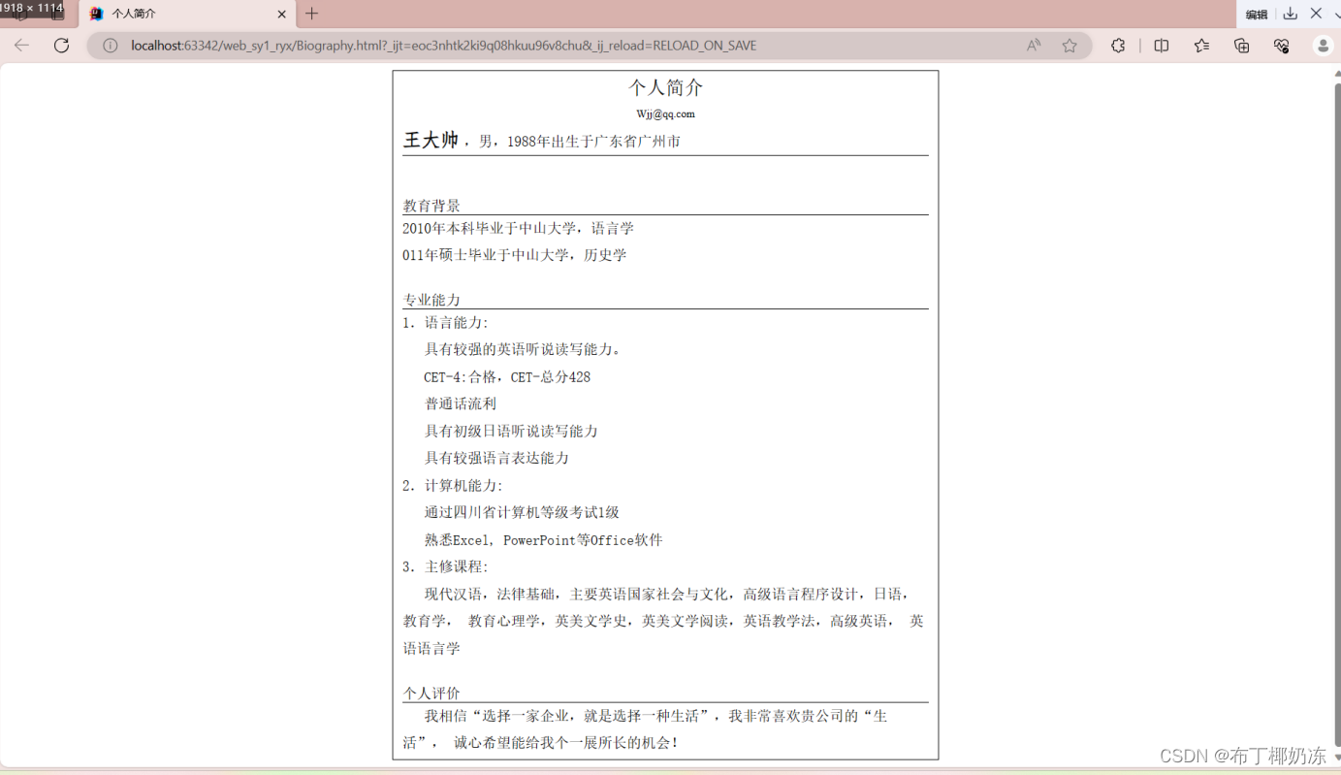Click the text 普通话流利
Viewport: 1341px width, 775px height.
click(461, 404)
